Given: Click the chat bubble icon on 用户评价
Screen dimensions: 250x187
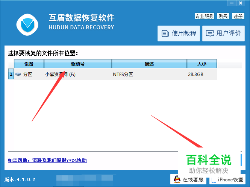Looking at the screenshot, I should pyautogui.click(x=210, y=33).
